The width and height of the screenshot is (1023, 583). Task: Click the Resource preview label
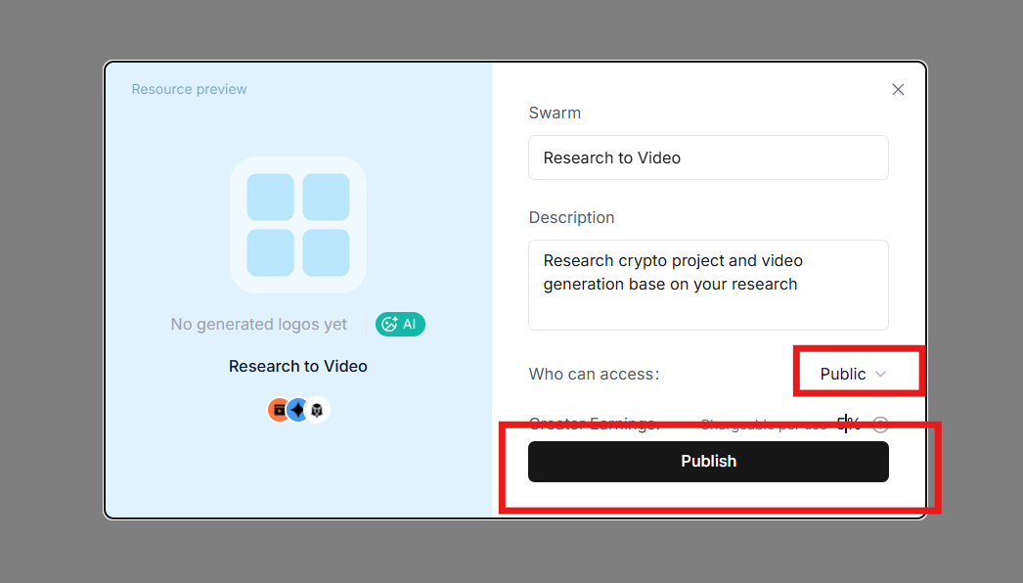(189, 89)
